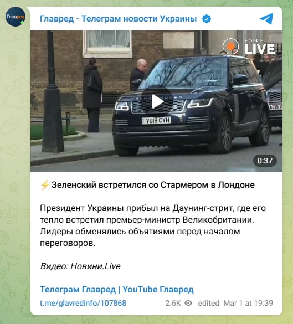Click the lightning bolt emoji in headline
293x324 pixels.
point(45,185)
